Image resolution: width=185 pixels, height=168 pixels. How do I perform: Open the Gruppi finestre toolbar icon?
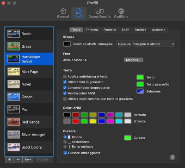tap(99, 11)
